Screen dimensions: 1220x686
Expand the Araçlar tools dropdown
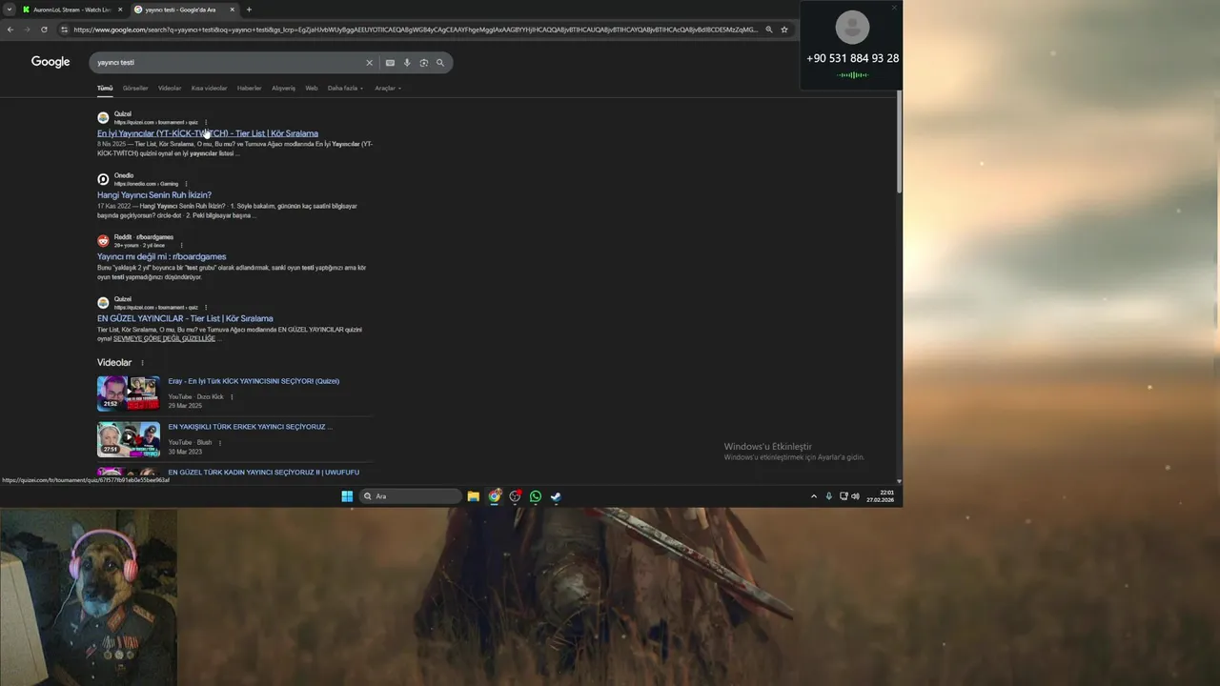tap(388, 88)
